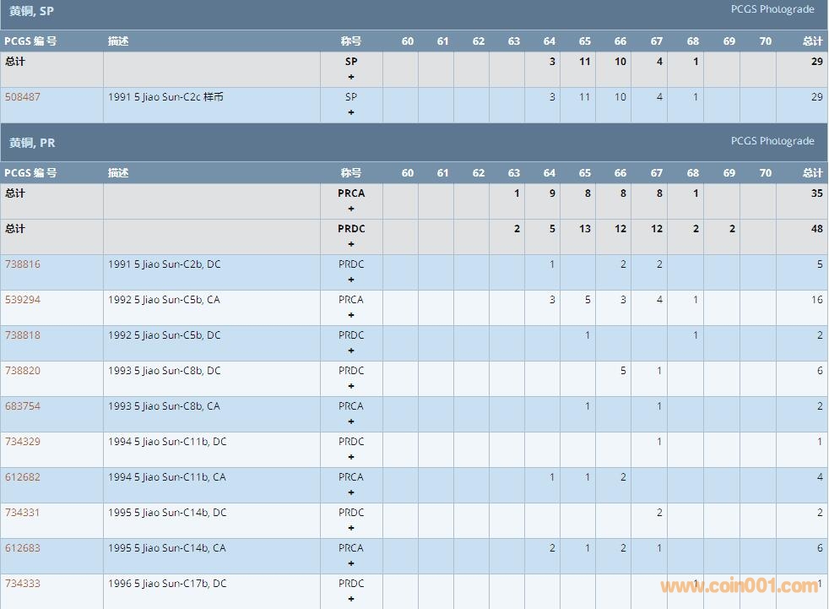Expand plus under 1993 Sun-C8b DC row
The width and height of the screenshot is (829, 609).
tap(351, 386)
